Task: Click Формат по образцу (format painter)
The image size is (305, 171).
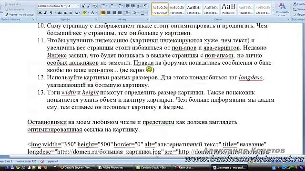Action: click(19, 14)
